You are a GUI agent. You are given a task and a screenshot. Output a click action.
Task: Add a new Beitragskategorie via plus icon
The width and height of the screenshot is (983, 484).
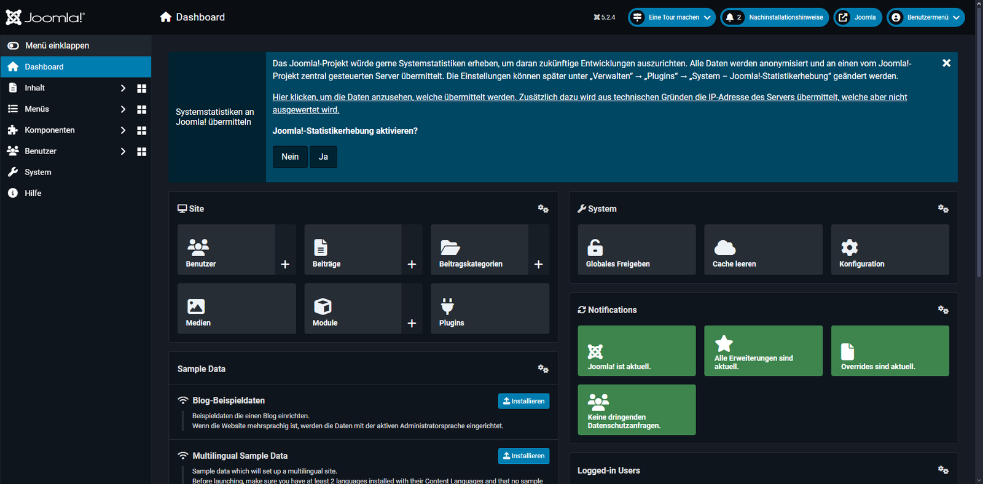[538, 264]
